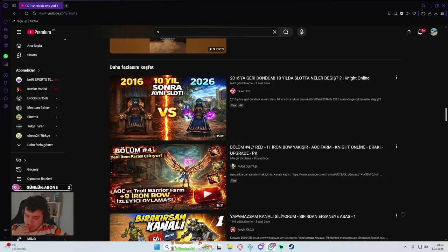Open options menu for YAPAMAZSAM KANALI video
This screenshot has height=252, width=448.
397,216
